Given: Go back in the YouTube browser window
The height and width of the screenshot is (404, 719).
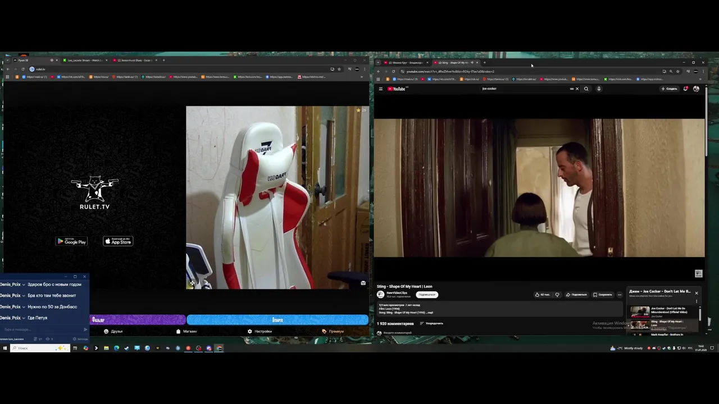Looking at the screenshot, I should coord(378,71).
